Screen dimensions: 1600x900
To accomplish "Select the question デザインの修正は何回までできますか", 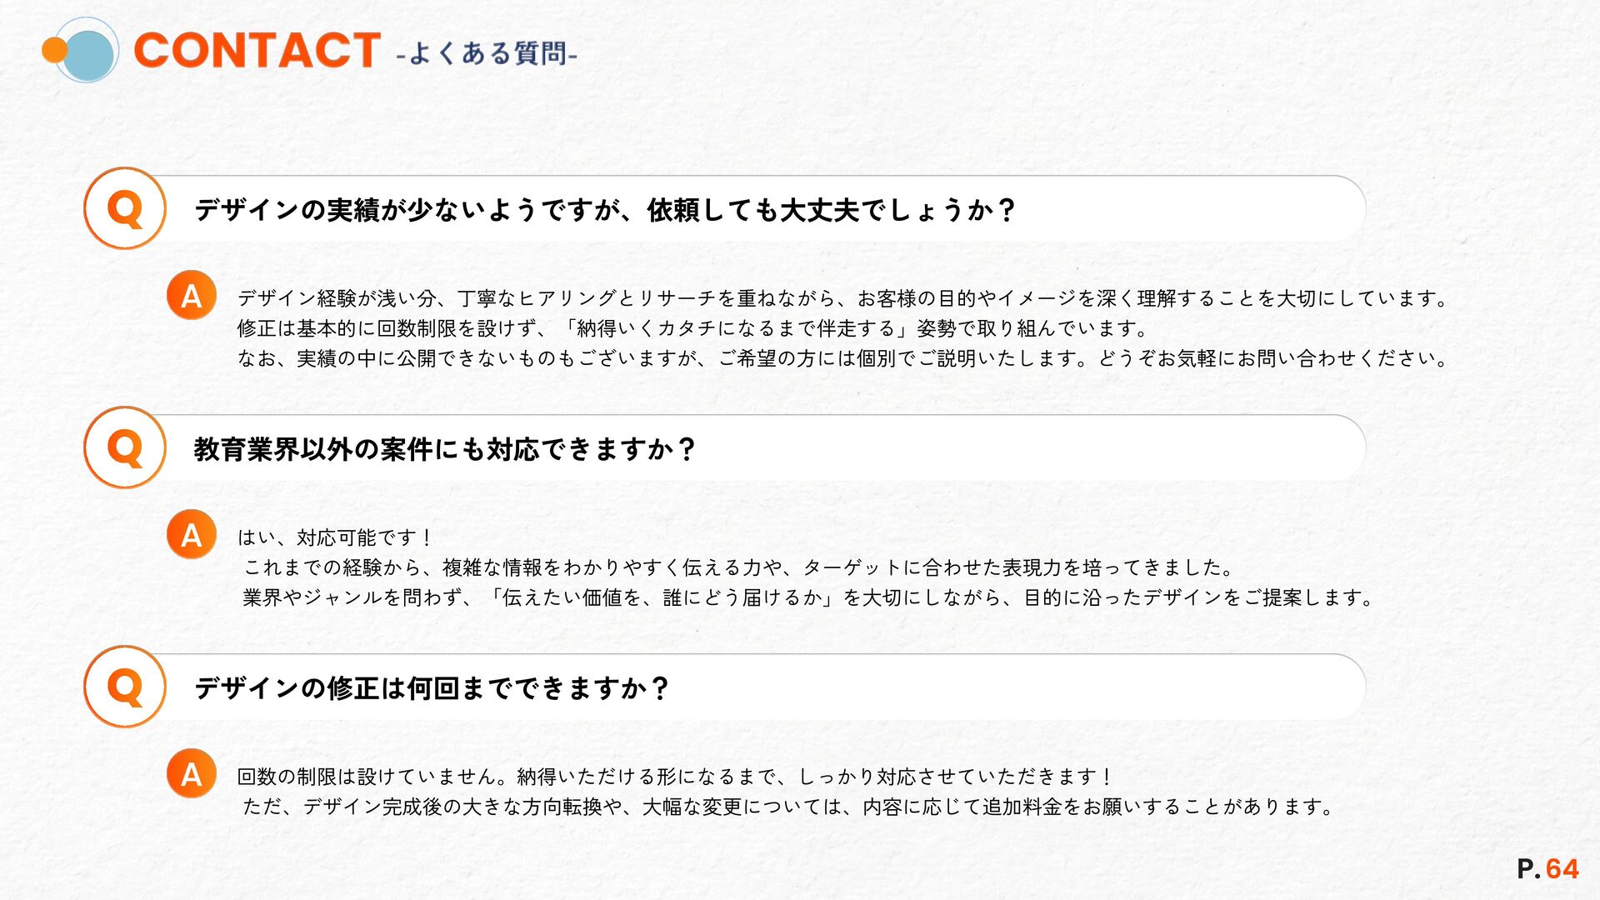I will (431, 688).
